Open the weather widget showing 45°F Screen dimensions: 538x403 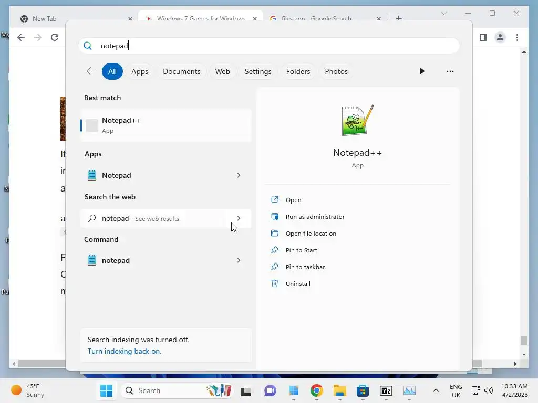(28, 390)
